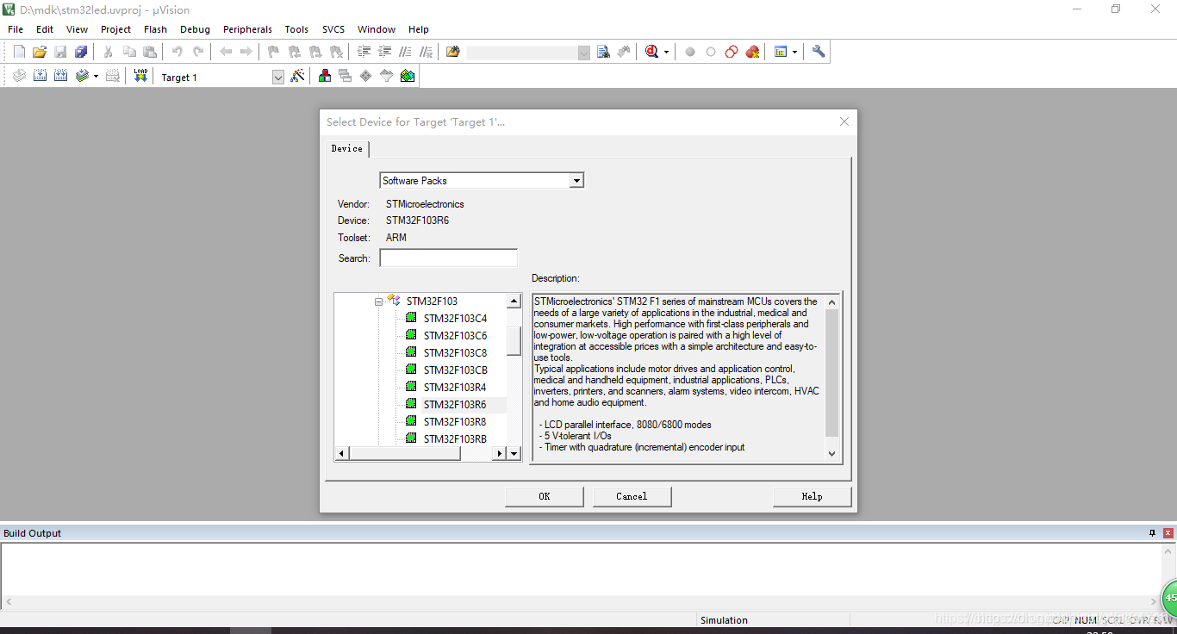Toggle a bookmark with the flag icon
This screenshot has width=1177, height=634.
[x=273, y=52]
